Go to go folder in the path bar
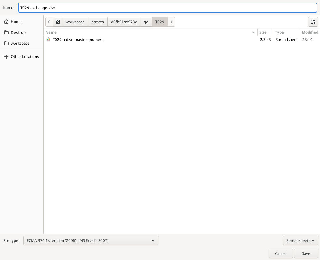Screen dimensions: 320x260 (146, 22)
